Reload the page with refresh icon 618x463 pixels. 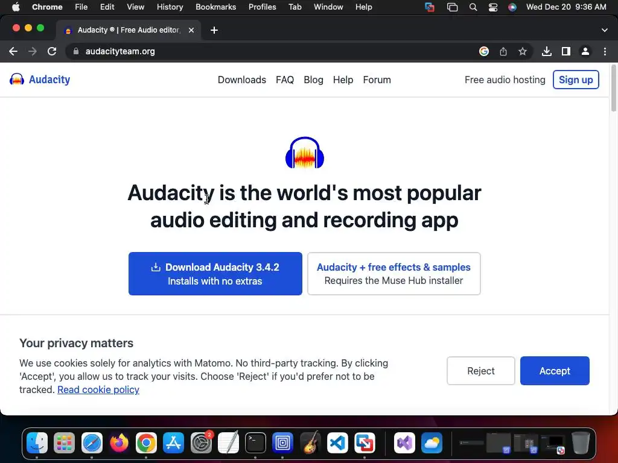click(52, 51)
